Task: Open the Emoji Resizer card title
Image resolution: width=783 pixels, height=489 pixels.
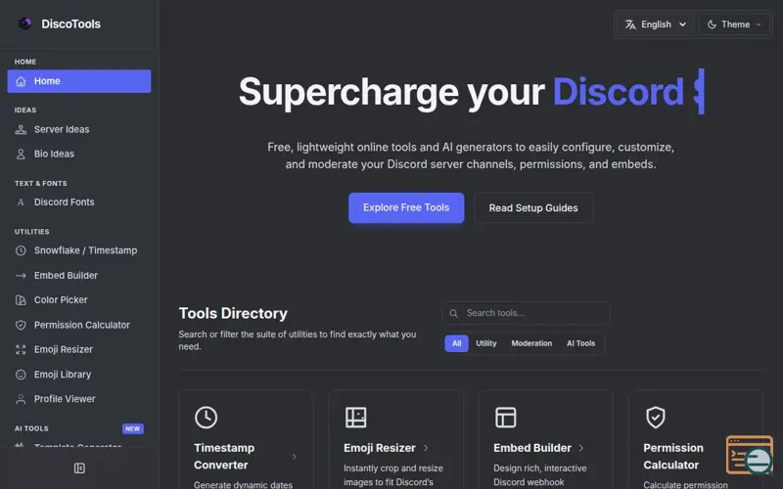Action: coord(380,448)
